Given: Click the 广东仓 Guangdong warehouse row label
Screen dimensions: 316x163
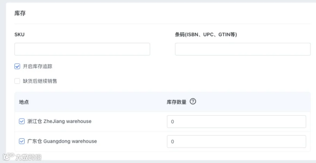Looking at the screenshot, I should click(x=62, y=141).
